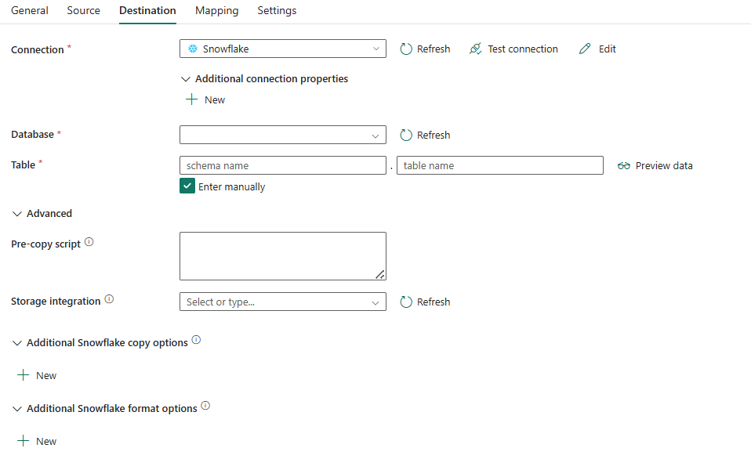Add New under Additional Snowflake copy options
The width and height of the screenshot is (751, 459).
coord(37,376)
